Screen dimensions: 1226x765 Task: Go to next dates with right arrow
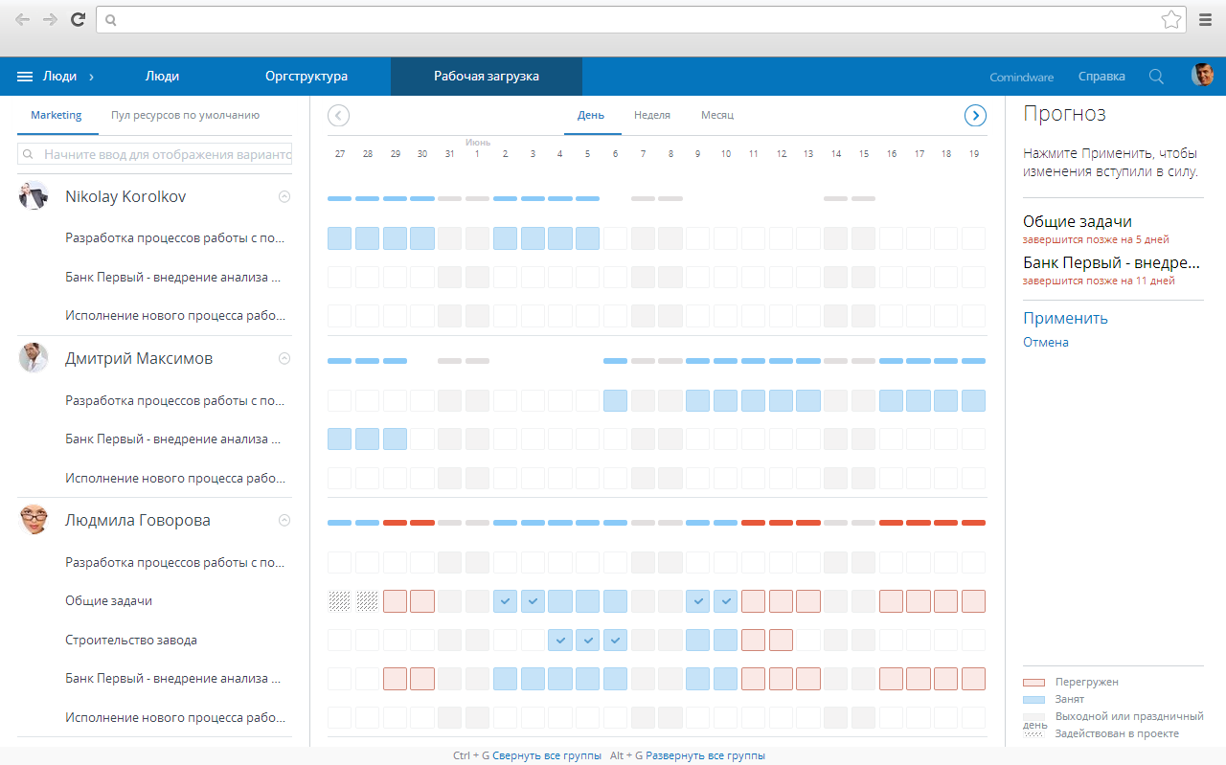pos(975,116)
